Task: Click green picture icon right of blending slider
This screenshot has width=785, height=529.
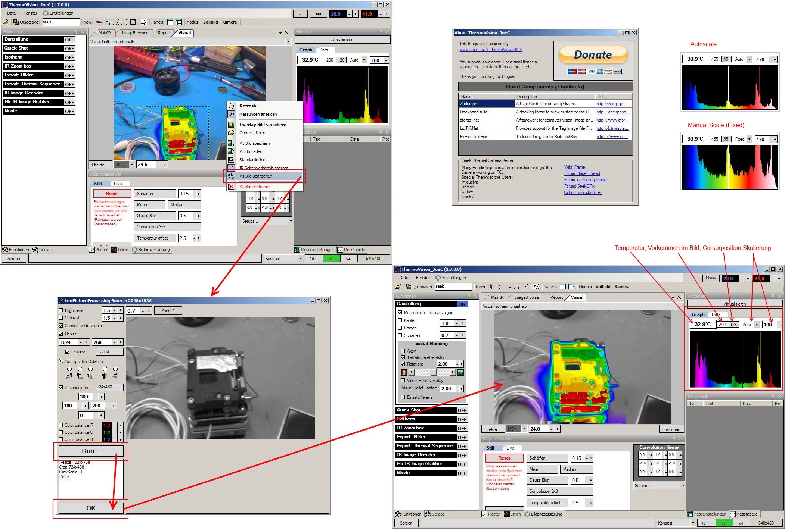Action: [x=460, y=372]
